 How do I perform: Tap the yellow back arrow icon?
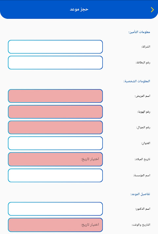(152, 10)
